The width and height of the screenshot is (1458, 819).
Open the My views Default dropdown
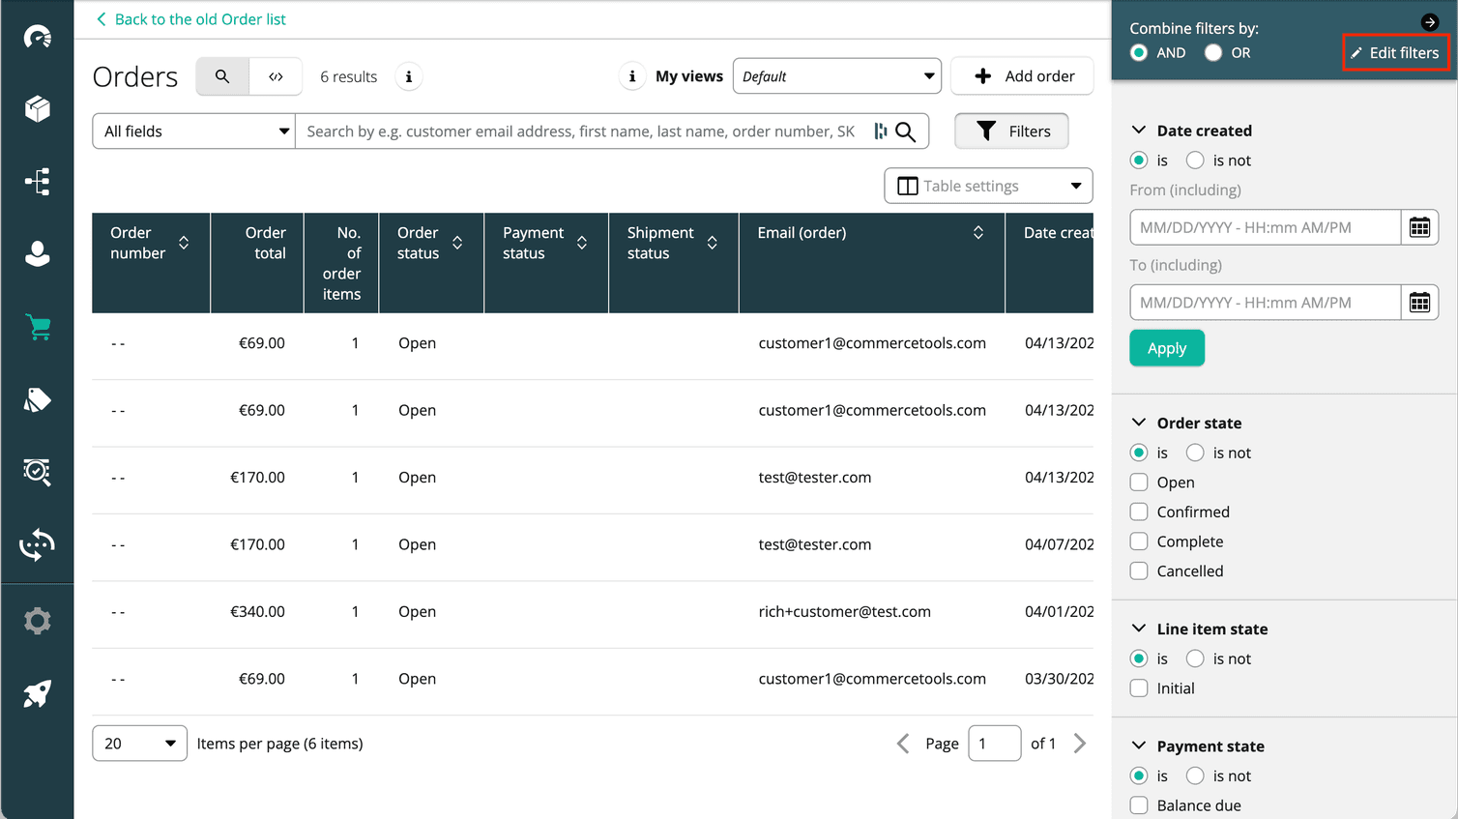pos(836,75)
